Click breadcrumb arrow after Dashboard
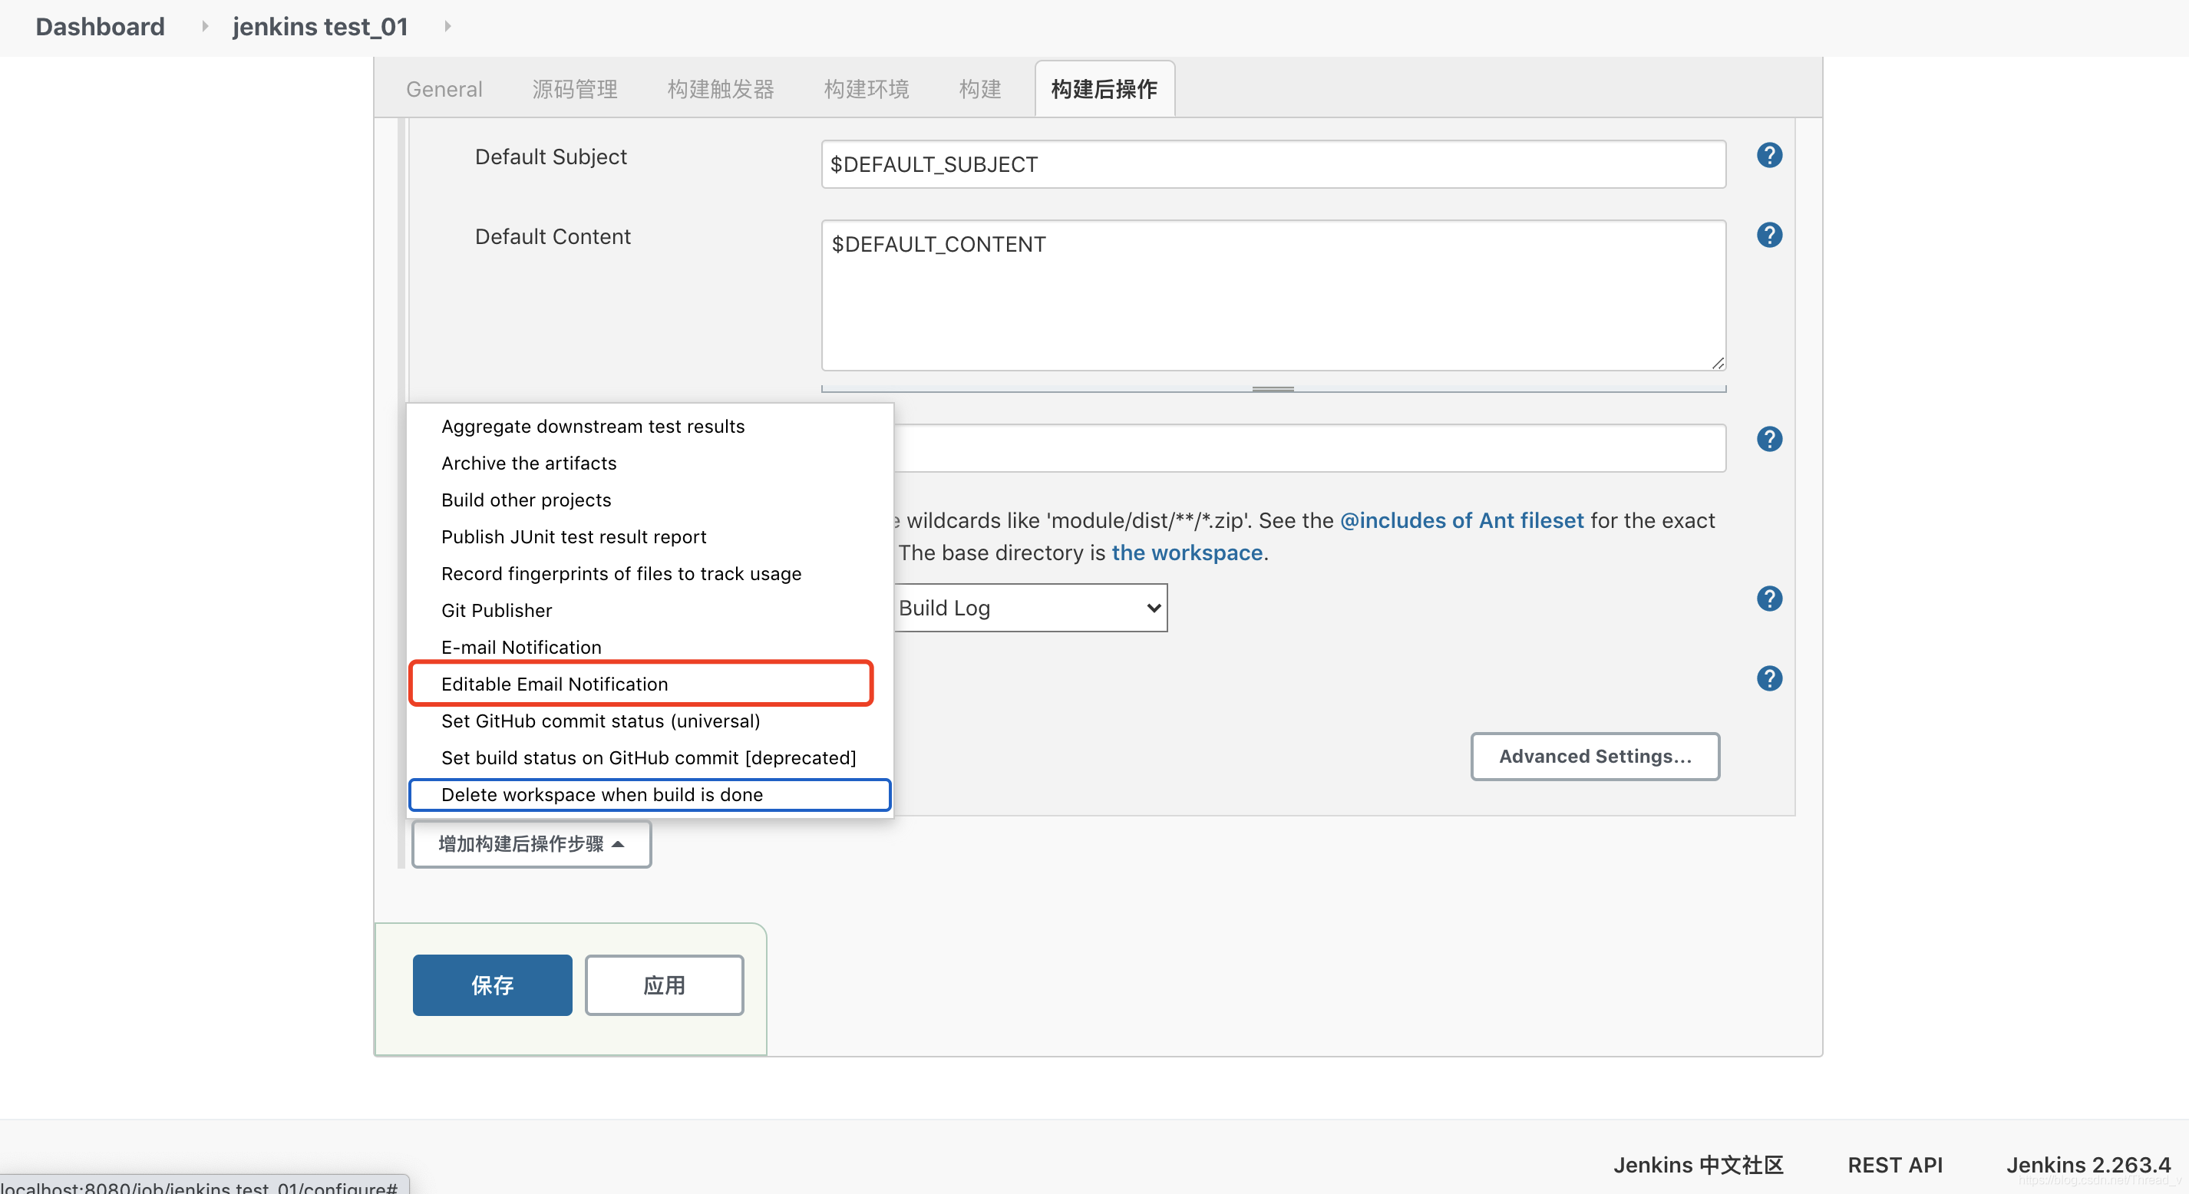 click(205, 26)
